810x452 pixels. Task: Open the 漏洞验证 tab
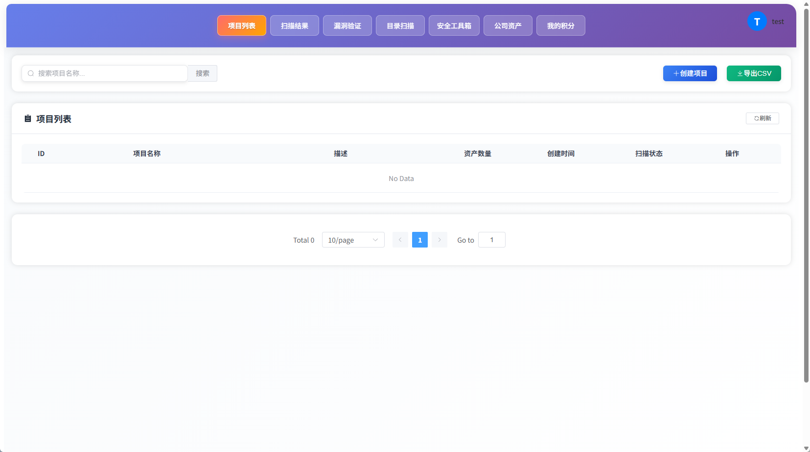click(347, 25)
